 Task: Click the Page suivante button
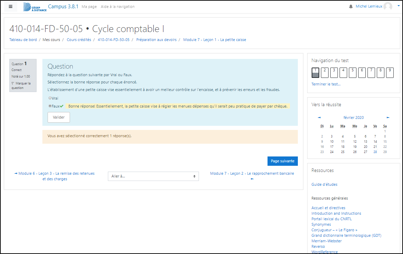(x=282, y=161)
